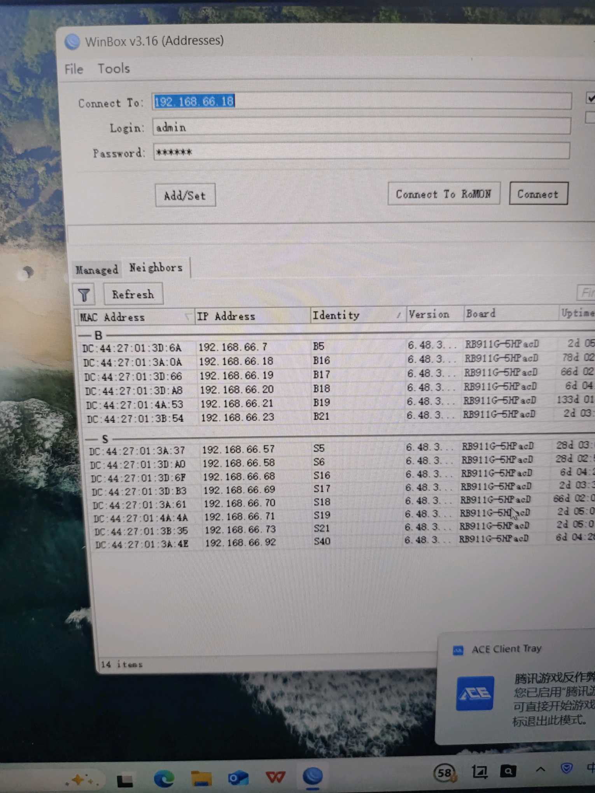The height and width of the screenshot is (793, 595).
Task: Click the WinBox icon in the title bar
Action: [72, 42]
